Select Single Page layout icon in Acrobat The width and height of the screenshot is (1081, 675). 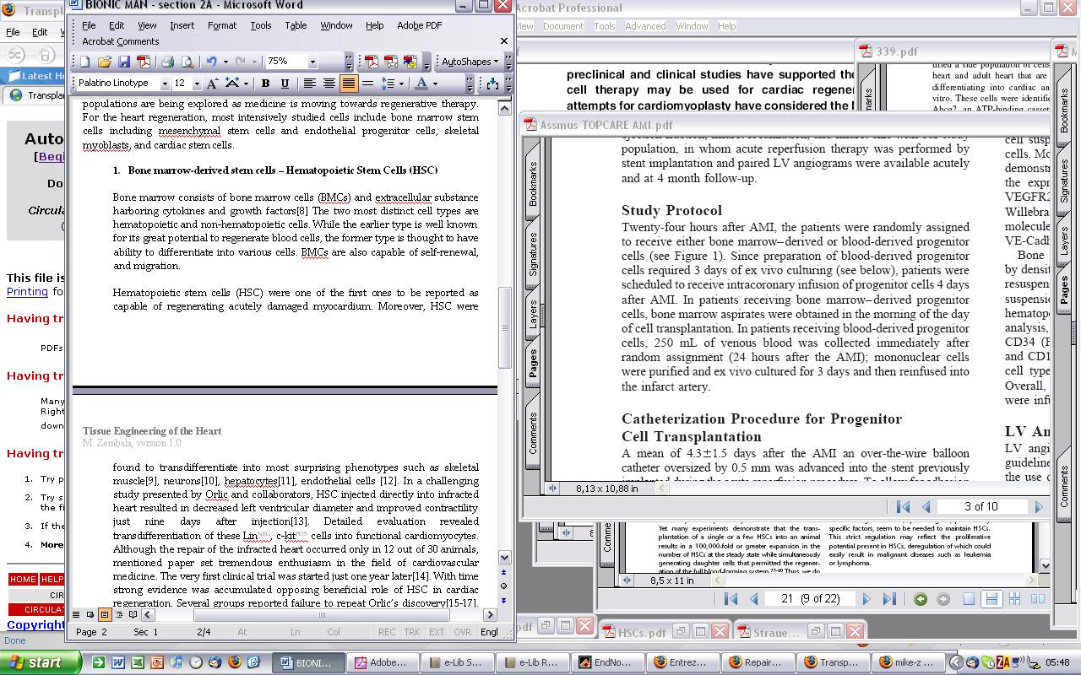point(969,599)
